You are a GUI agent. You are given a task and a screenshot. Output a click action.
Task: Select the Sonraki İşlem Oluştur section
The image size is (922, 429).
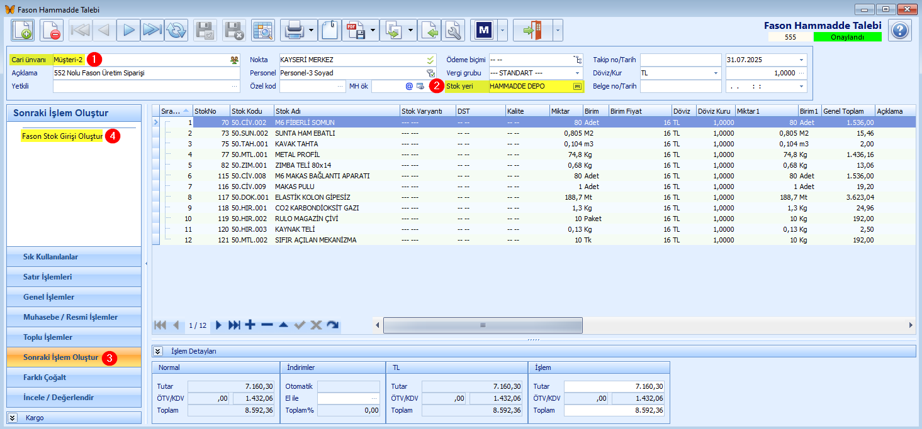click(x=74, y=357)
